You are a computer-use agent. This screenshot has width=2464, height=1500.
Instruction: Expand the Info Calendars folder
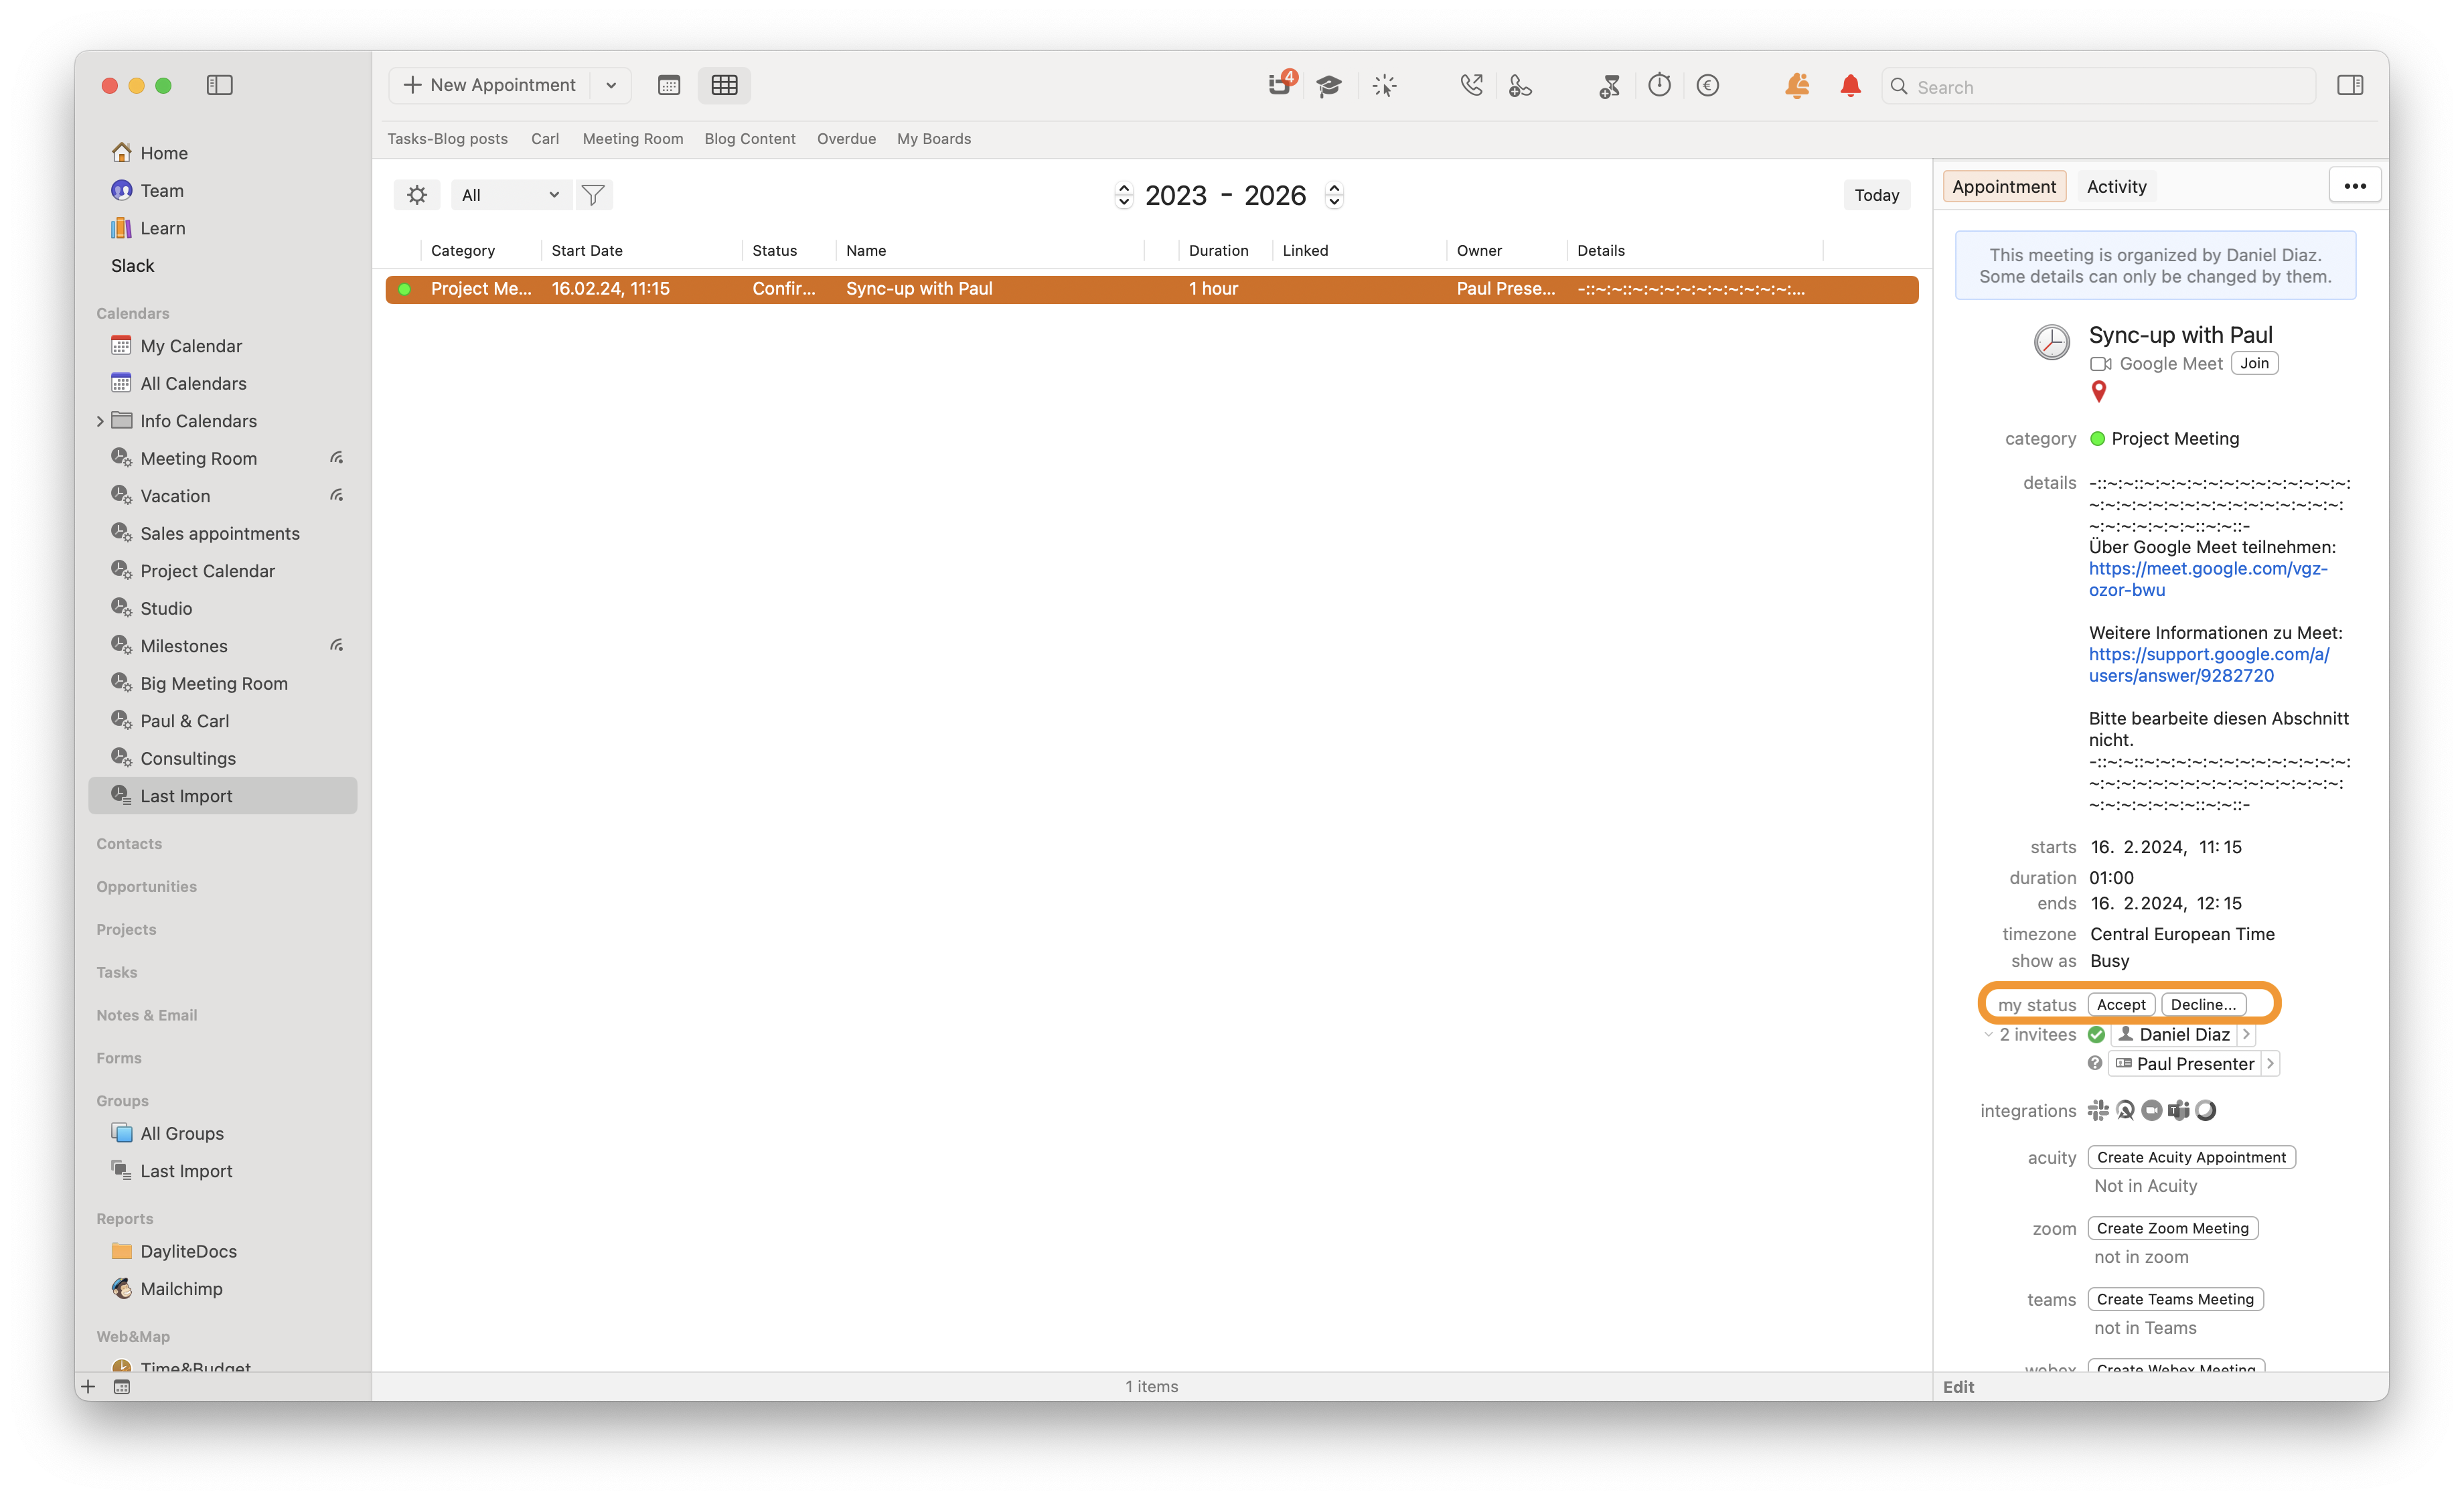coord(100,421)
